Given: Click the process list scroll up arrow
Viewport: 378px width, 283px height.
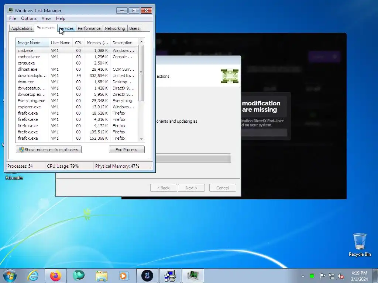Looking at the screenshot, I should pyautogui.click(x=141, y=42).
